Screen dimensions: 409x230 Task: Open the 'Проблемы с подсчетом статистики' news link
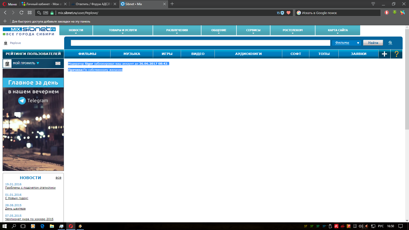30,188
